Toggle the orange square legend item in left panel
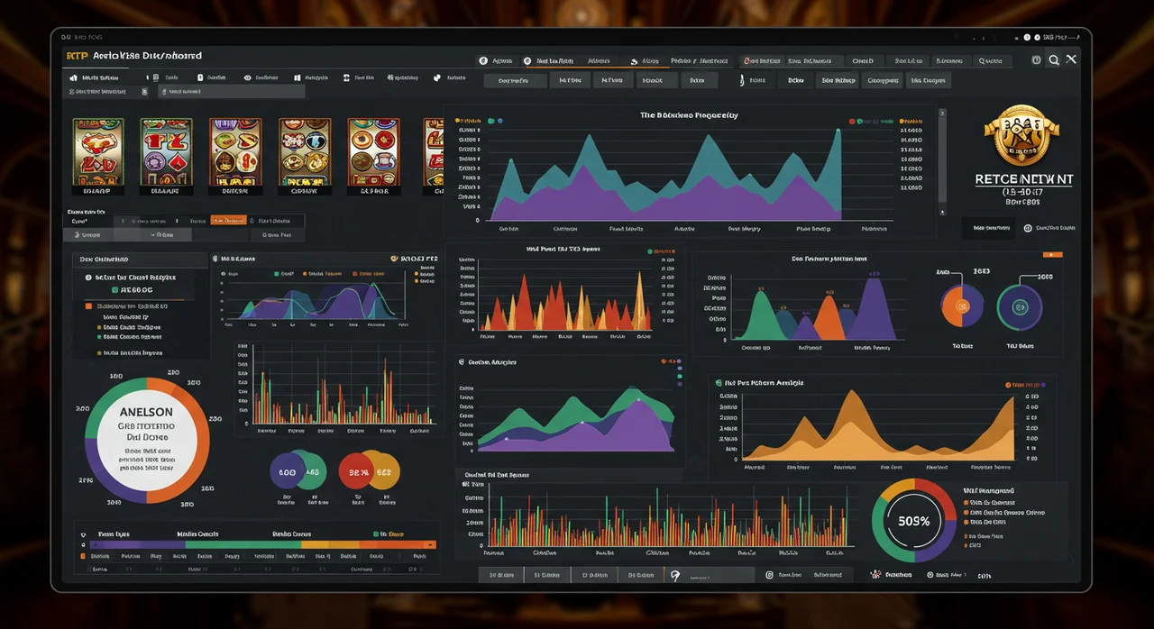The height and width of the screenshot is (629, 1154). click(x=88, y=306)
